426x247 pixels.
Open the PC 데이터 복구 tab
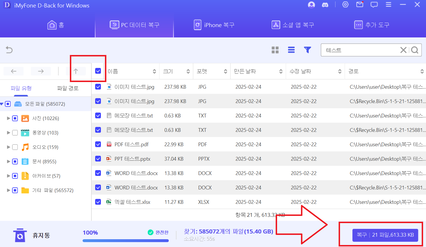pyautogui.click(x=135, y=25)
